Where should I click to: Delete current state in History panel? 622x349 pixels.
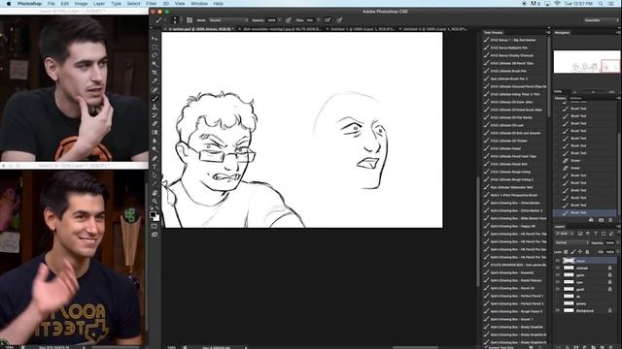(610, 220)
